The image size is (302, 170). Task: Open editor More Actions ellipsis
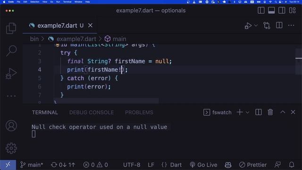pyautogui.click(x=291, y=25)
